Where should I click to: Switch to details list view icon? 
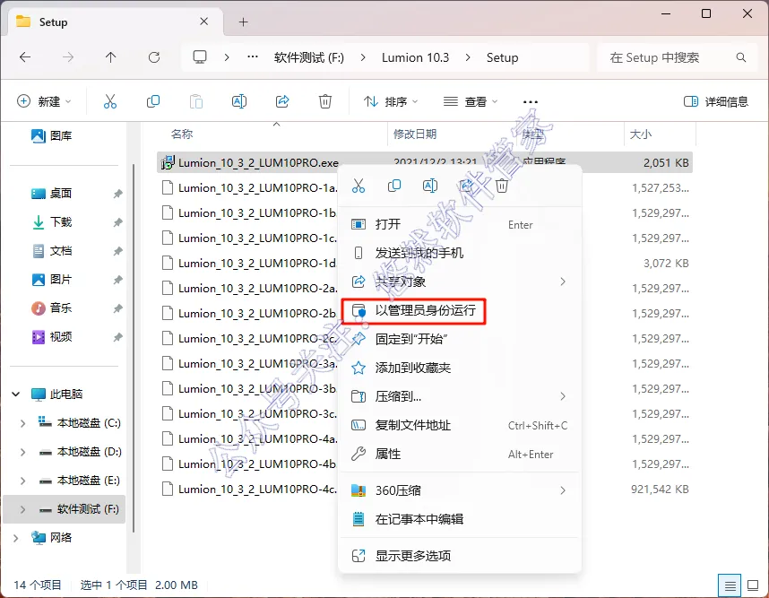(730, 585)
